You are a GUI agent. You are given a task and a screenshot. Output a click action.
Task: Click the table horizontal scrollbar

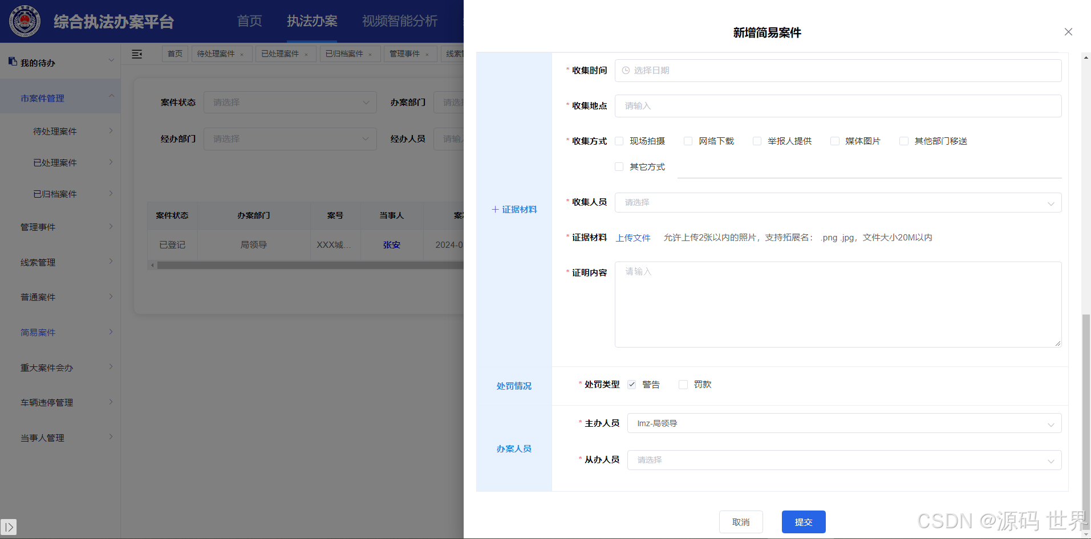pos(311,266)
